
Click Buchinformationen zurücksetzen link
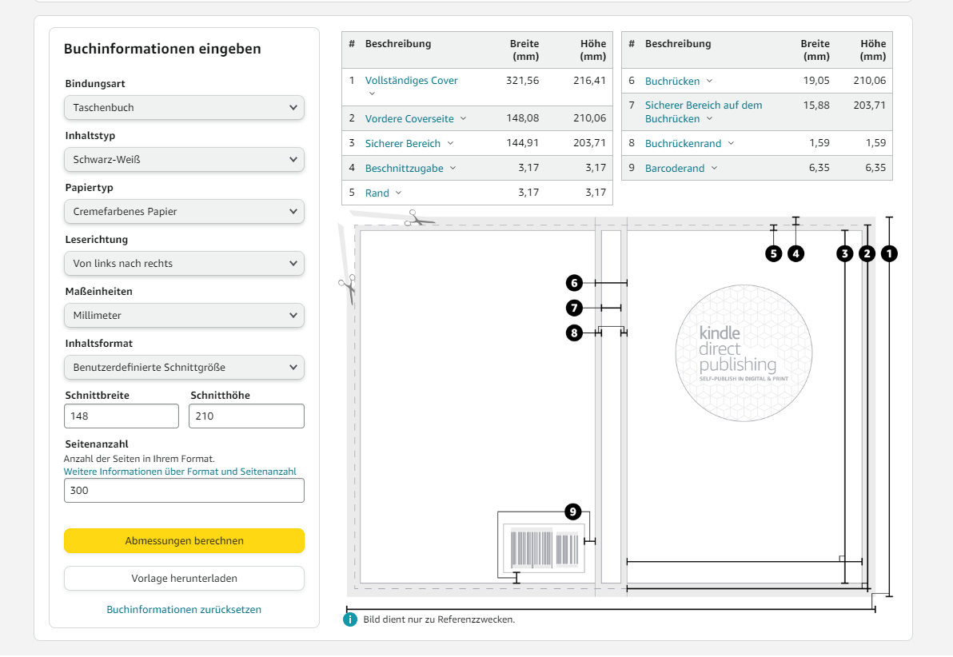point(184,610)
